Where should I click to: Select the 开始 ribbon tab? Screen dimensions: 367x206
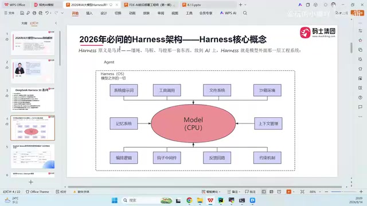pyautogui.click(x=75, y=13)
